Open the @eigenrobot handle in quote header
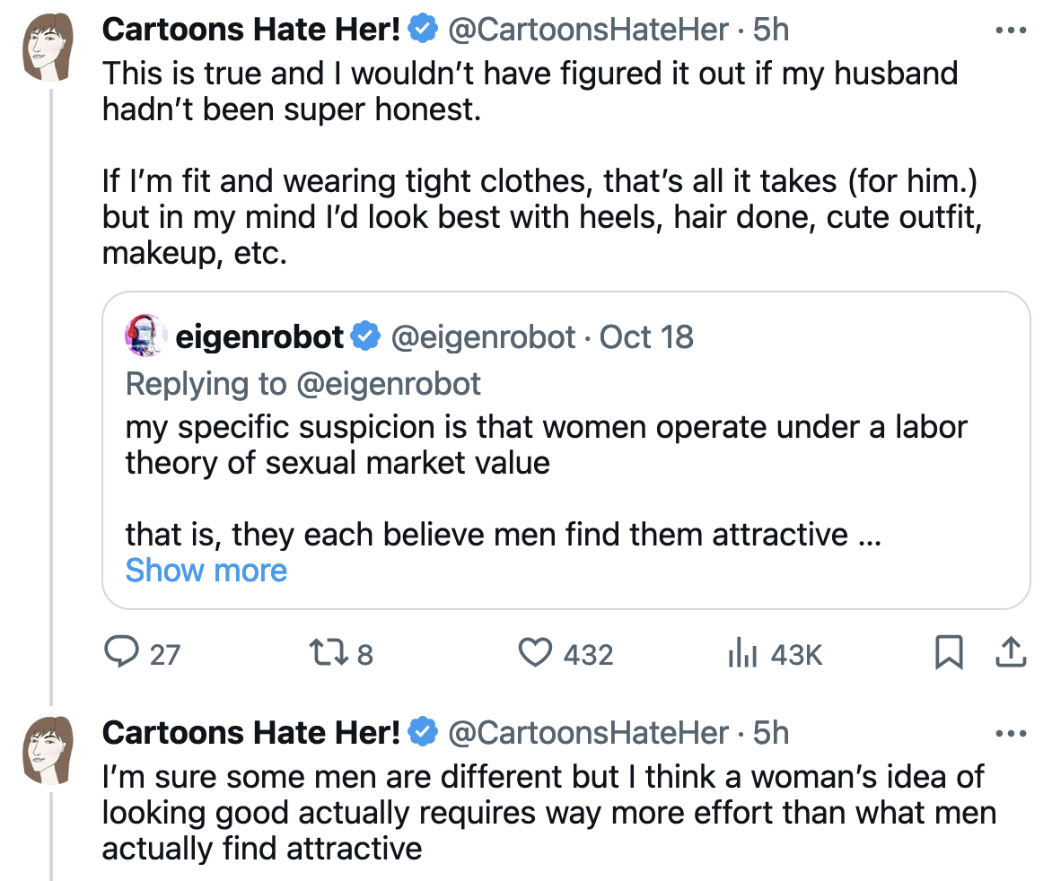1052x881 pixels. pos(483,337)
